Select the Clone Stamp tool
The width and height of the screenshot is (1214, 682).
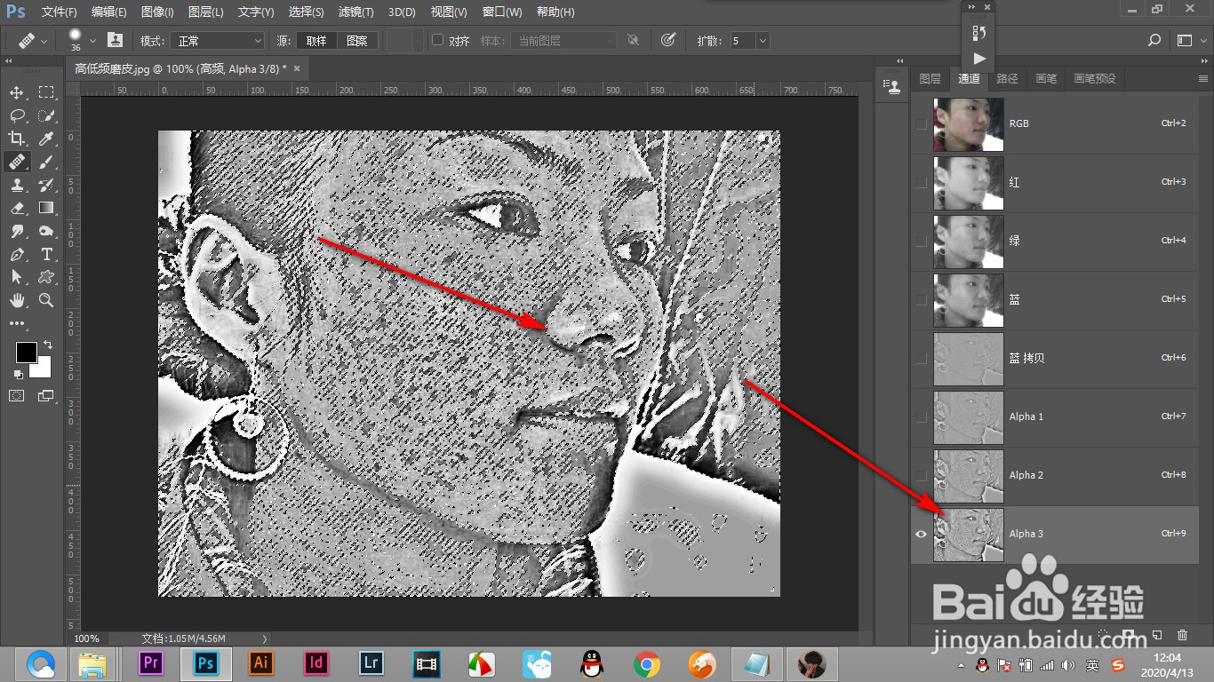(x=17, y=185)
